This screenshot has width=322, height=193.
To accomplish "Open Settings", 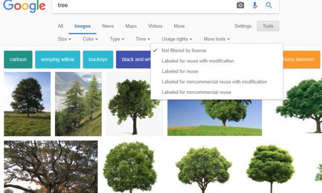I will 243,26.
